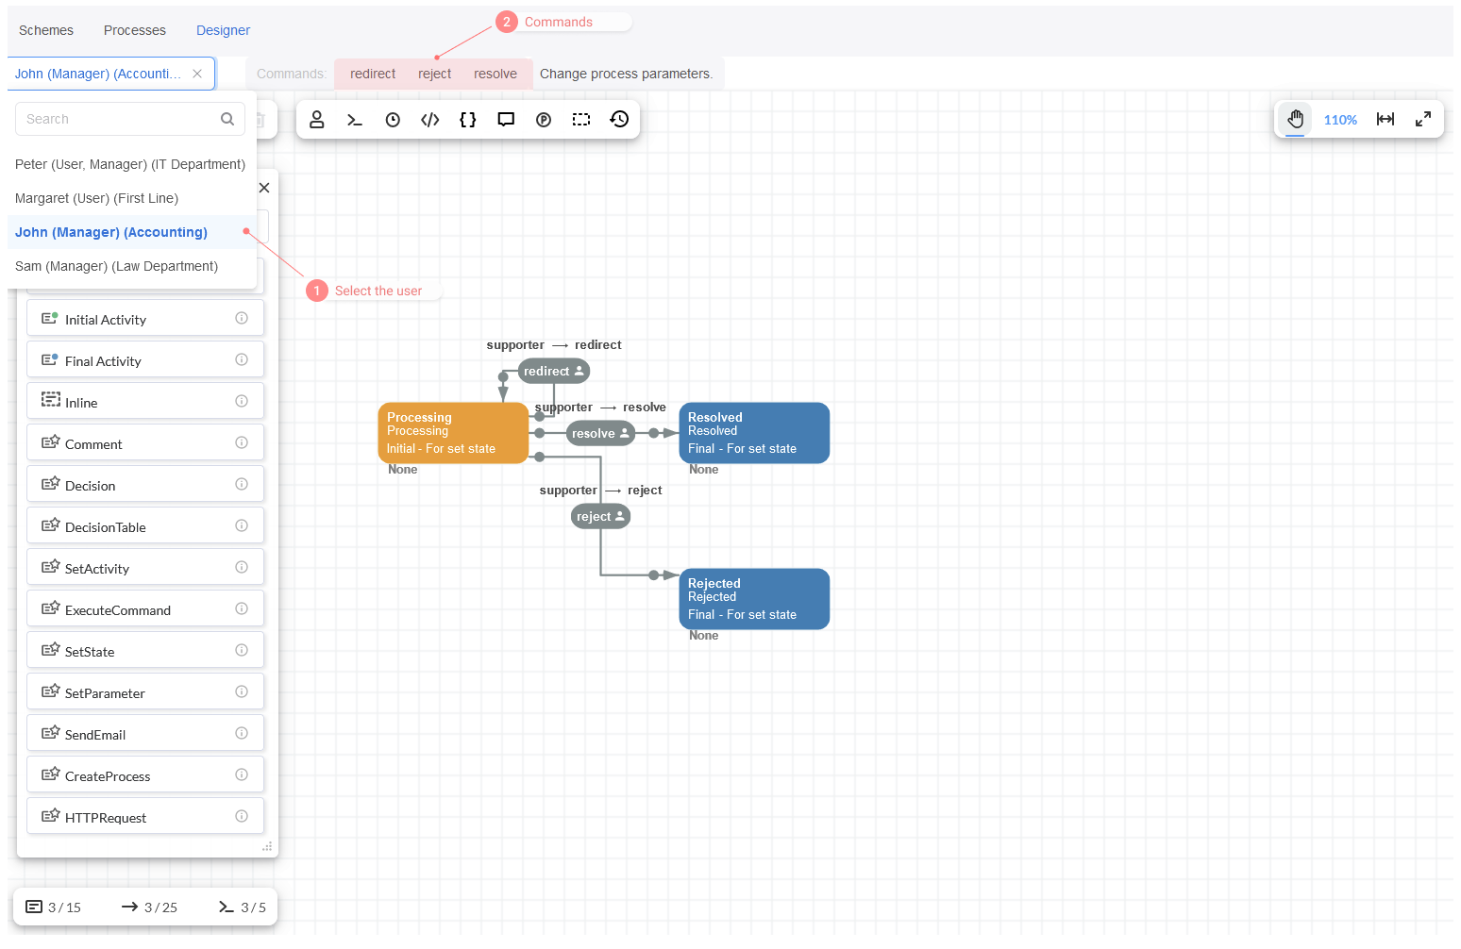Screen dimensions: 1461x949
Task: Click the search magnifier icon
Action: [x=227, y=119]
